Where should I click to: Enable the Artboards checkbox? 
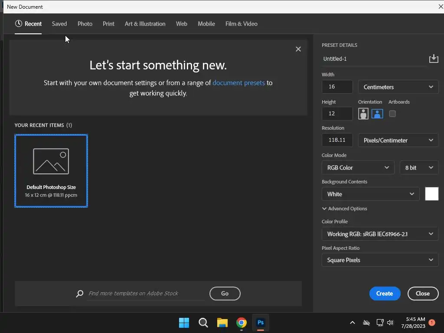pos(392,114)
